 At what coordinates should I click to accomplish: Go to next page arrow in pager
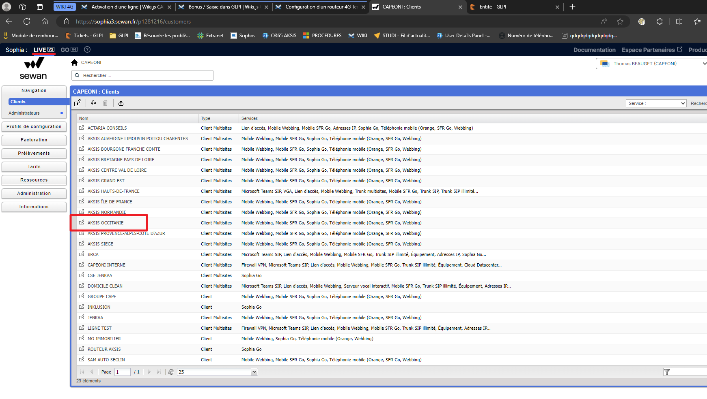pos(149,372)
